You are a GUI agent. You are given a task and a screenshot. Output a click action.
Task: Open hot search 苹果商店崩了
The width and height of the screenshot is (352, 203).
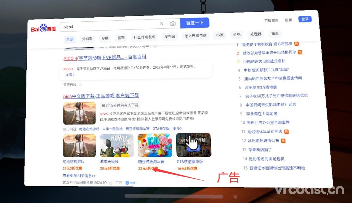(260, 150)
